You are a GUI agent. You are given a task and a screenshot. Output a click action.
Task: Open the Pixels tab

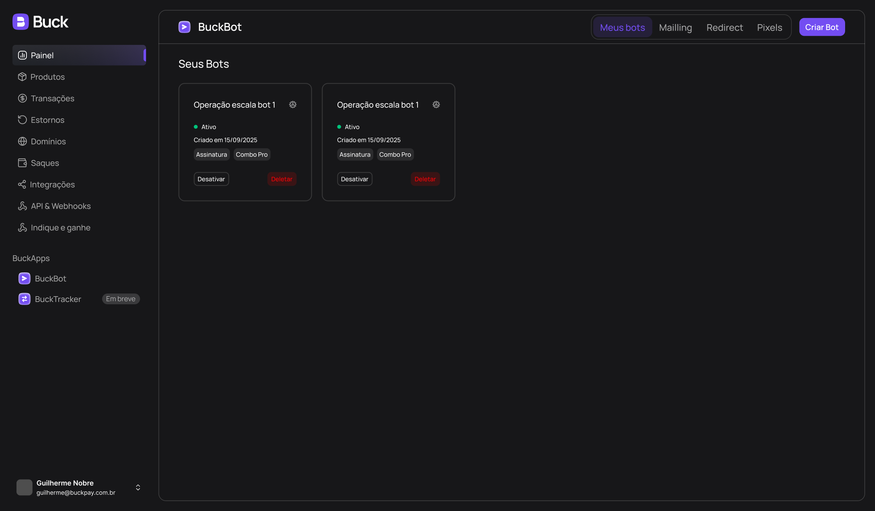[x=769, y=28]
